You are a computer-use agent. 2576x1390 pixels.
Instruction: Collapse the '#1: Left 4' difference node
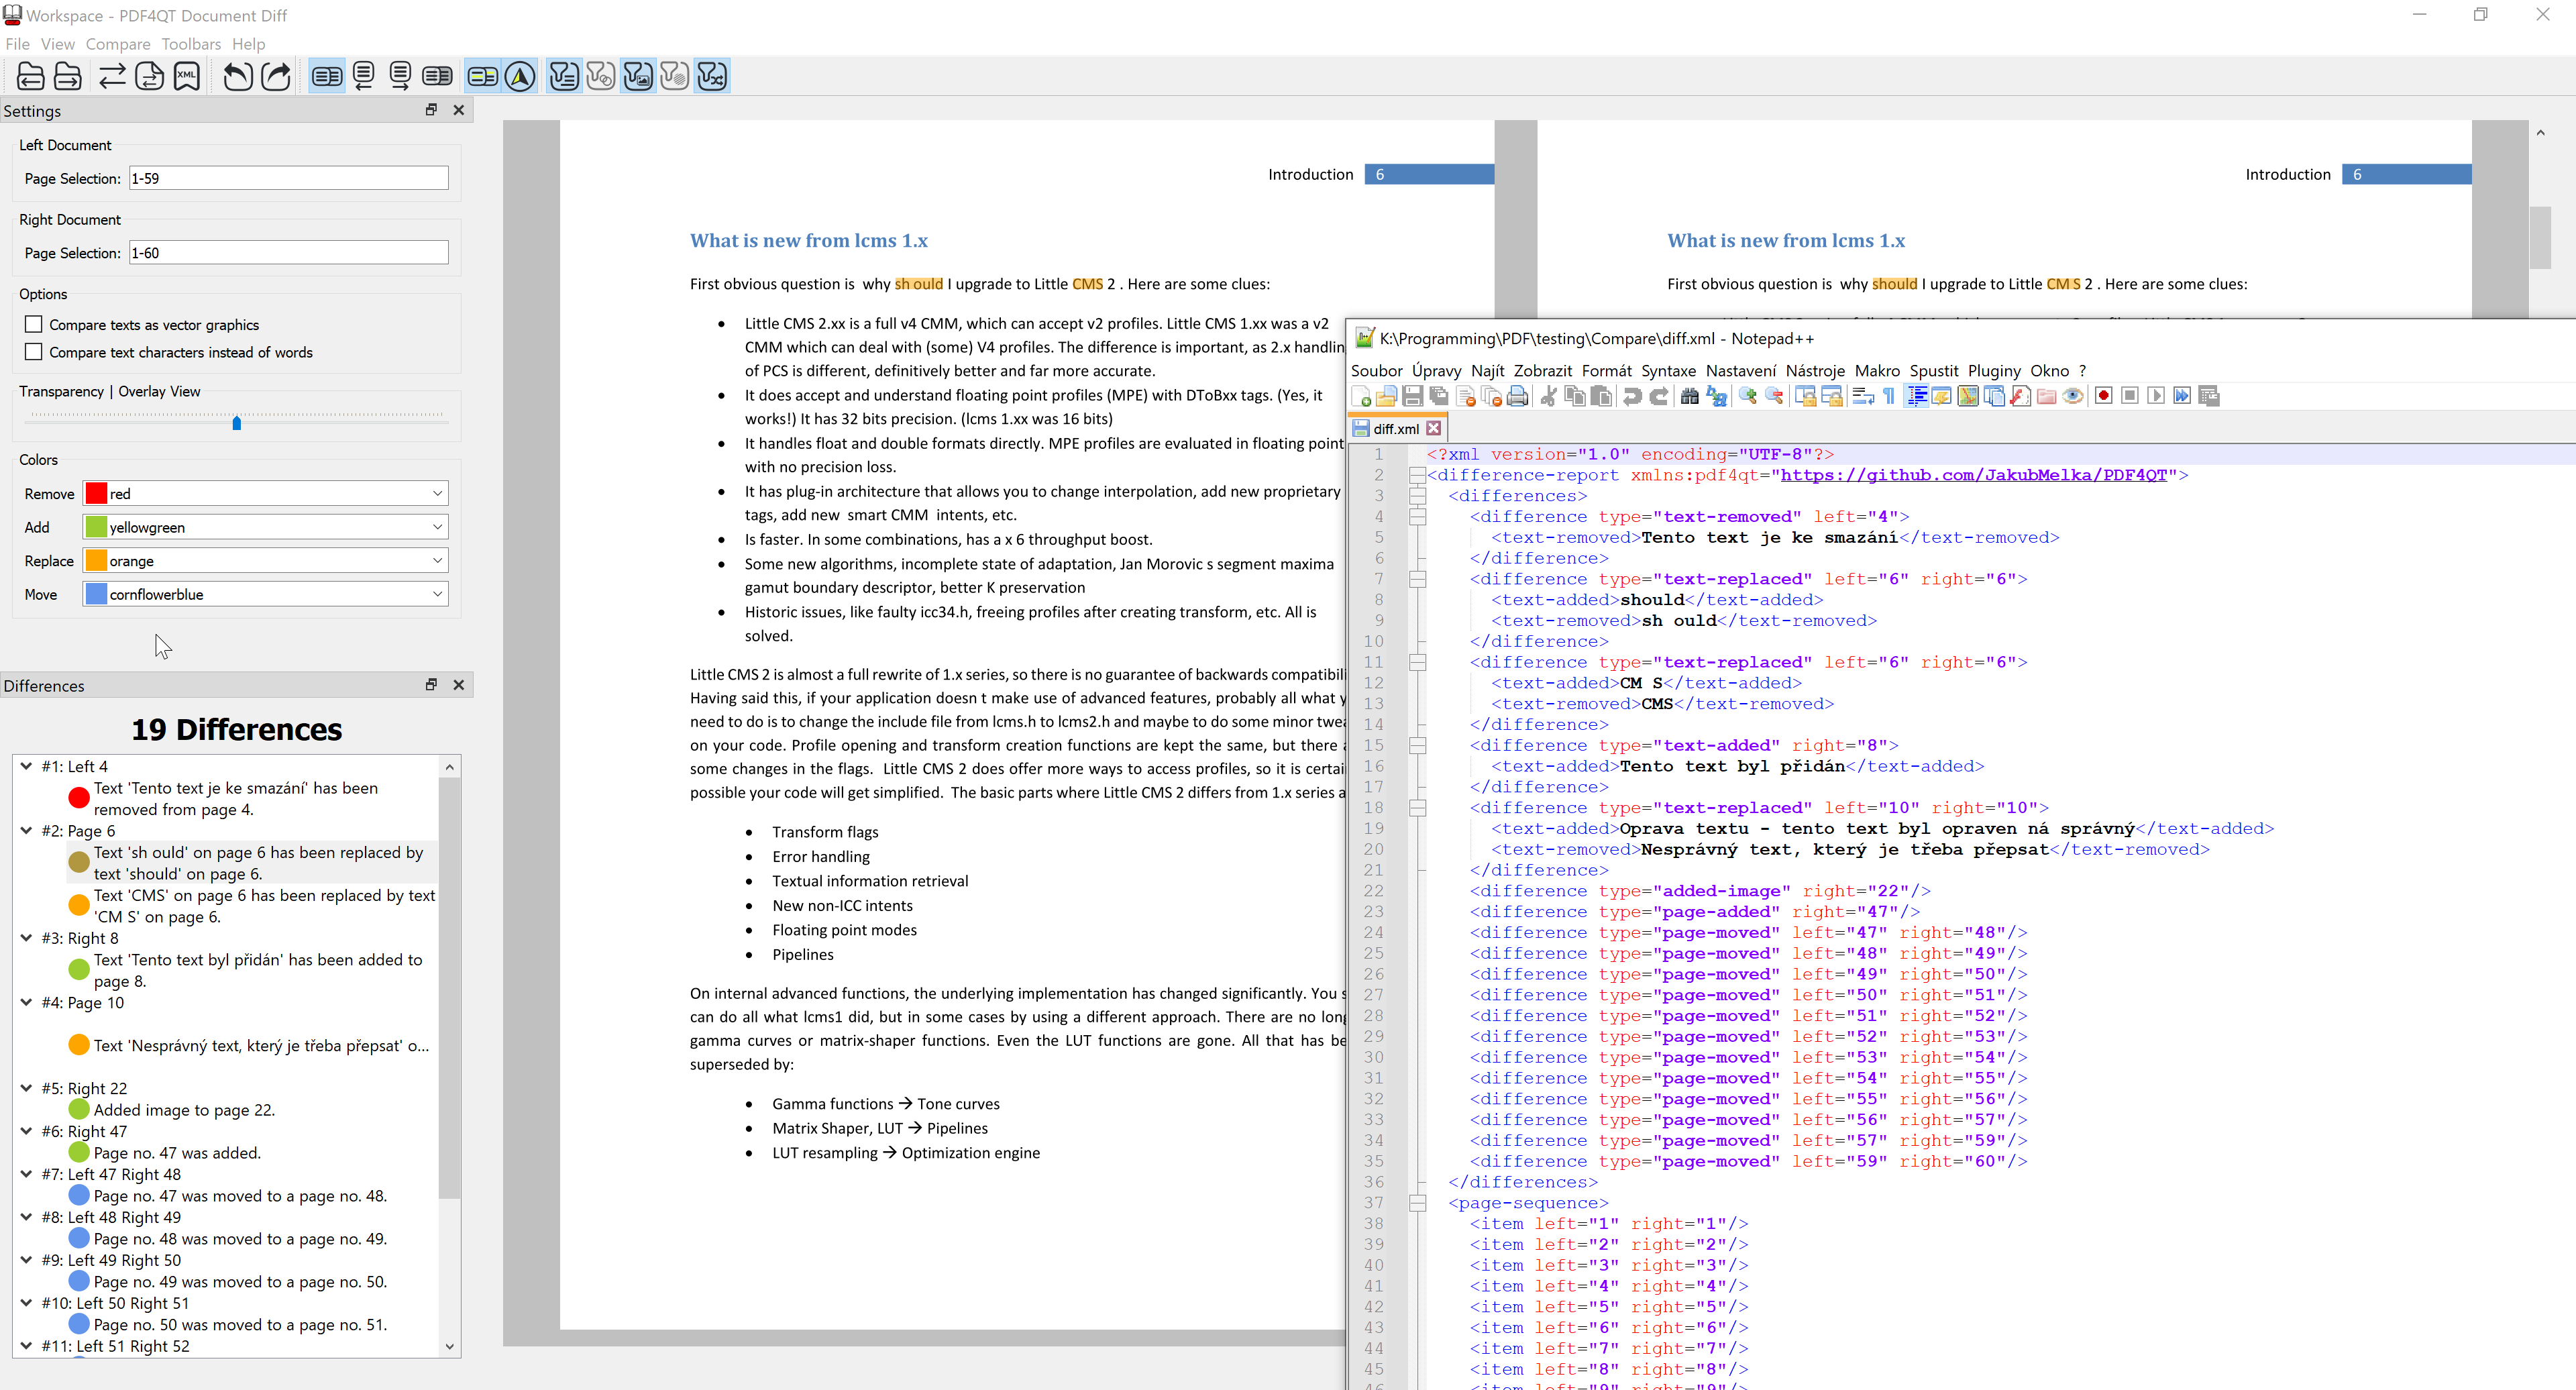pos(26,766)
